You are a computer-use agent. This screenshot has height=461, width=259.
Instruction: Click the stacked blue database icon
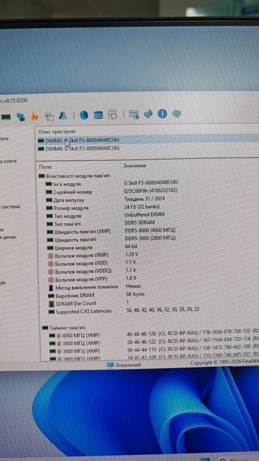98,115
